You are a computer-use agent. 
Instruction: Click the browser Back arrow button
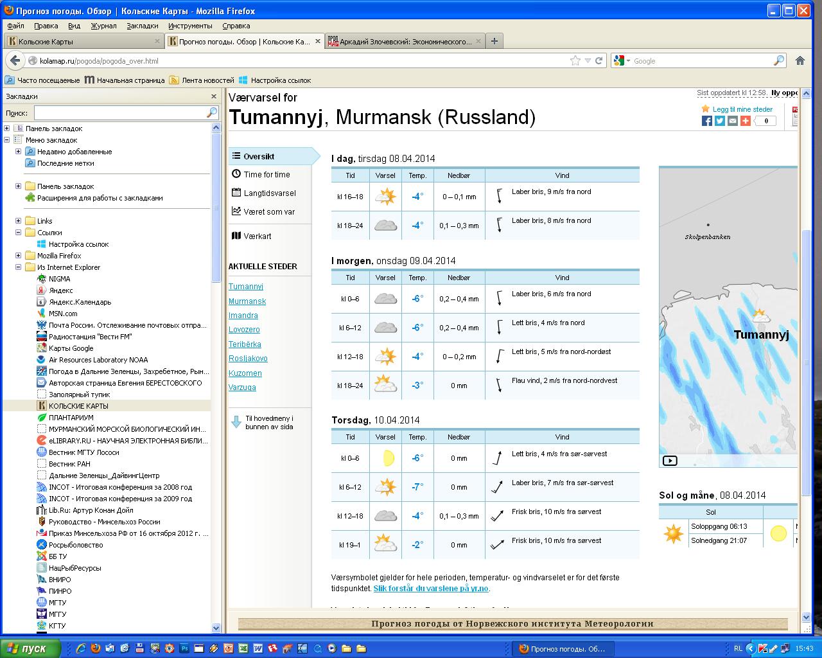point(15,60)
